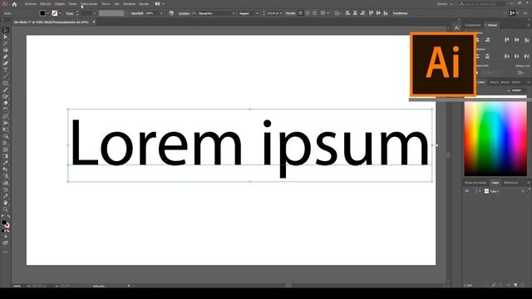Set paragraph alignment to left
The image size is (532, 299).
(301, 13)
